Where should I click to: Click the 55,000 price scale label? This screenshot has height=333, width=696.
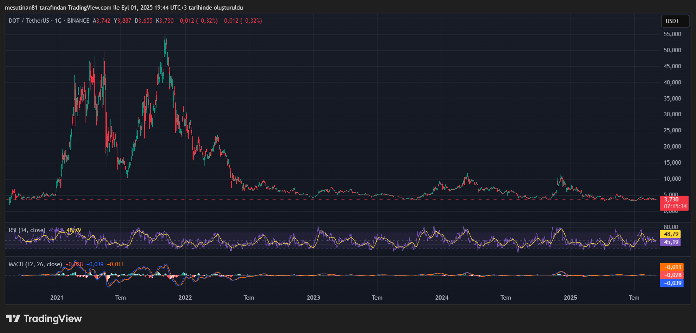pos(672,34)
